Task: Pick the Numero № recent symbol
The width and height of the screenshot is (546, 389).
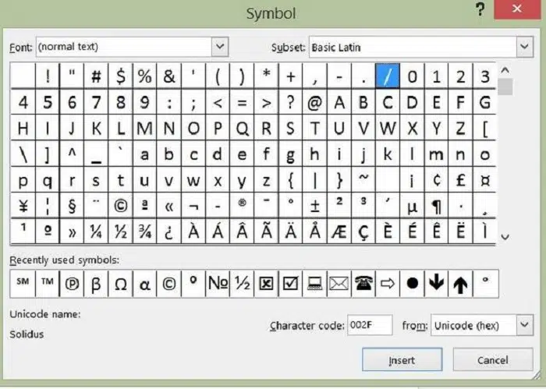Action: (x=218, y=284)
